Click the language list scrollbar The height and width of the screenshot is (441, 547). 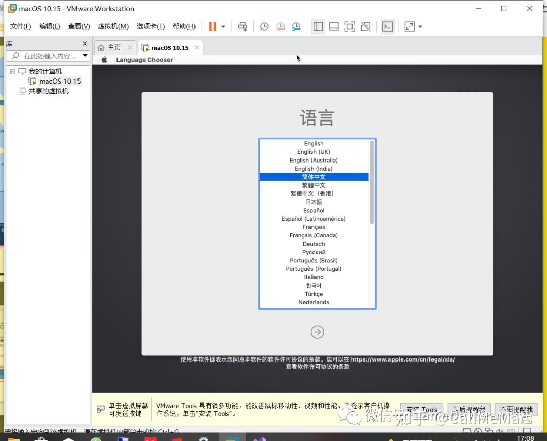click(x=372, y=182)
